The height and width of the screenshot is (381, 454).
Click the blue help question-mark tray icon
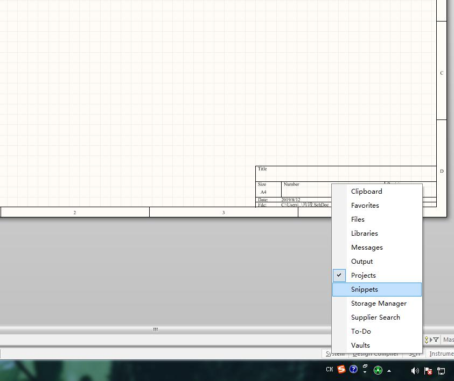(353, 369)
